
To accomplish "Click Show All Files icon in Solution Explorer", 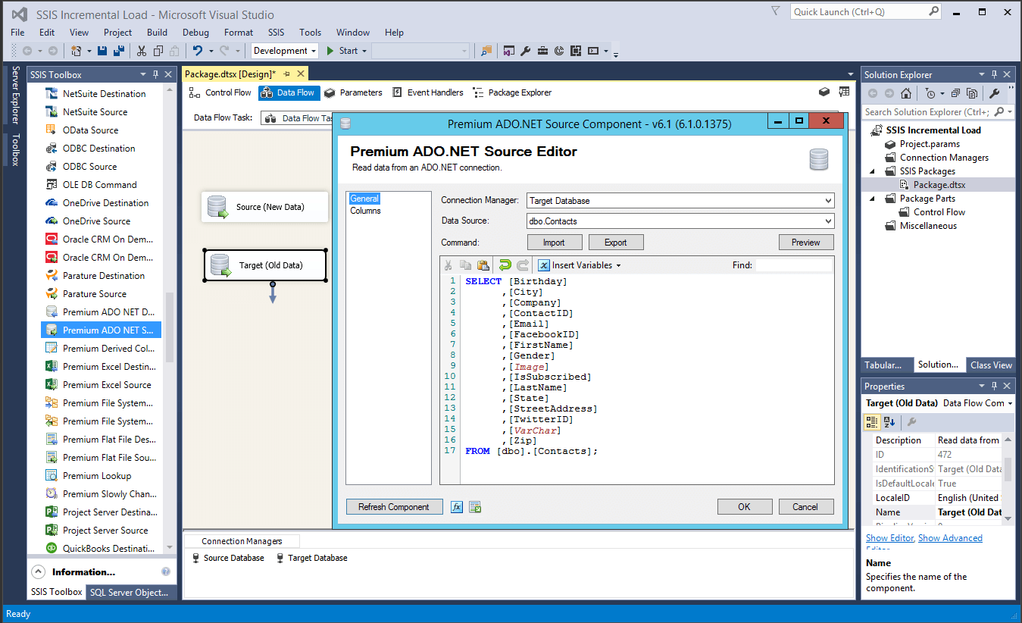I will pos(970,93).
